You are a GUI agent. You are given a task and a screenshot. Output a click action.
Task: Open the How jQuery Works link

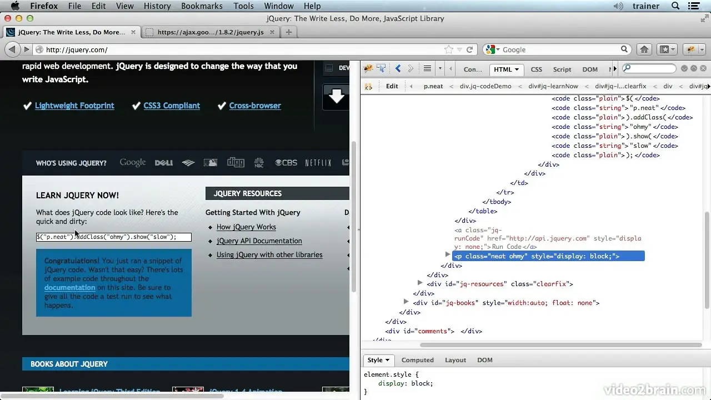[246, 227]
